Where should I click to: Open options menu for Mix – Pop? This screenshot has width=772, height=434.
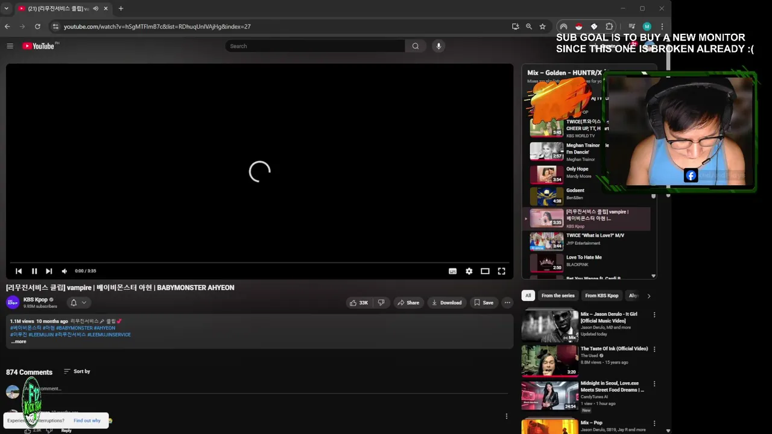[x=654, y=423]
